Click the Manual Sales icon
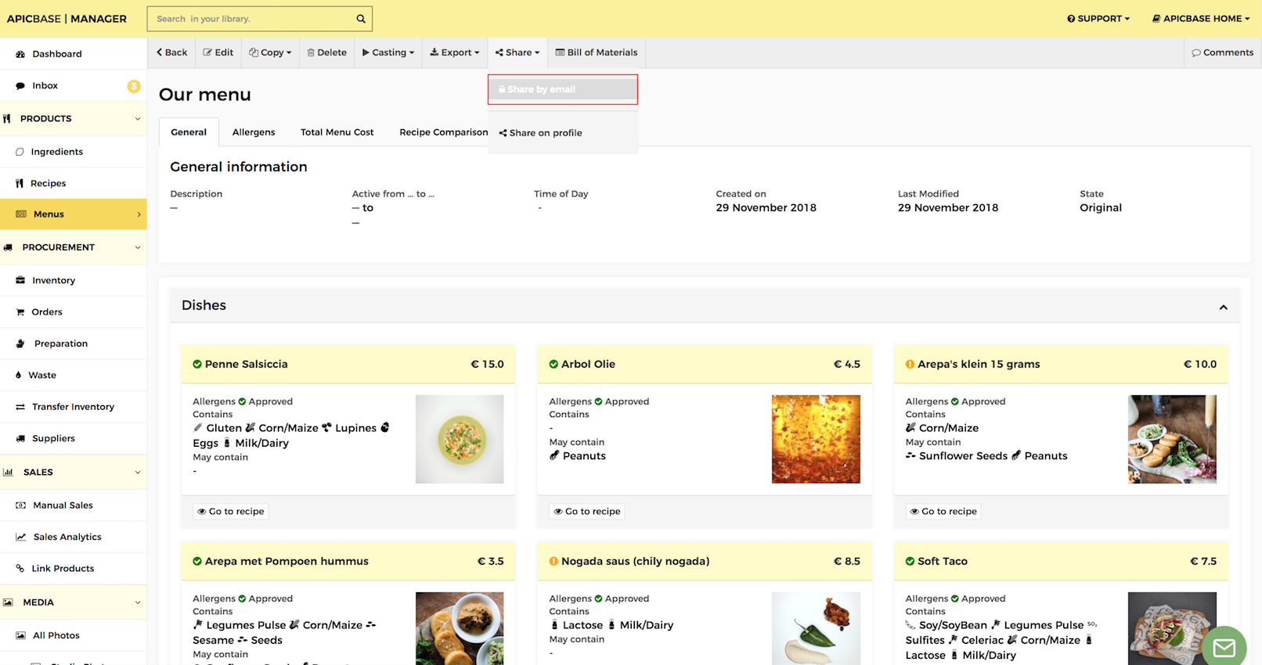The image size is (1262, 665). pos(21,505)
